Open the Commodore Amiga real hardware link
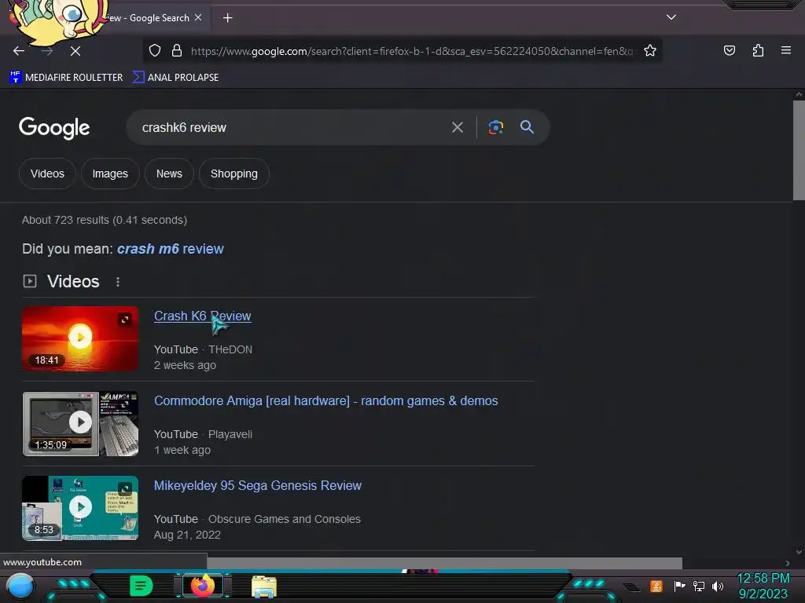Image resolution: width=805 pixels, height=603 pixels. coord(326,400)
